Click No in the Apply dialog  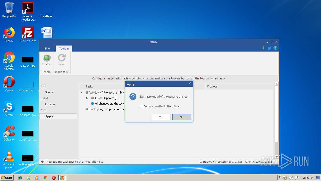(x=182, y=117)
